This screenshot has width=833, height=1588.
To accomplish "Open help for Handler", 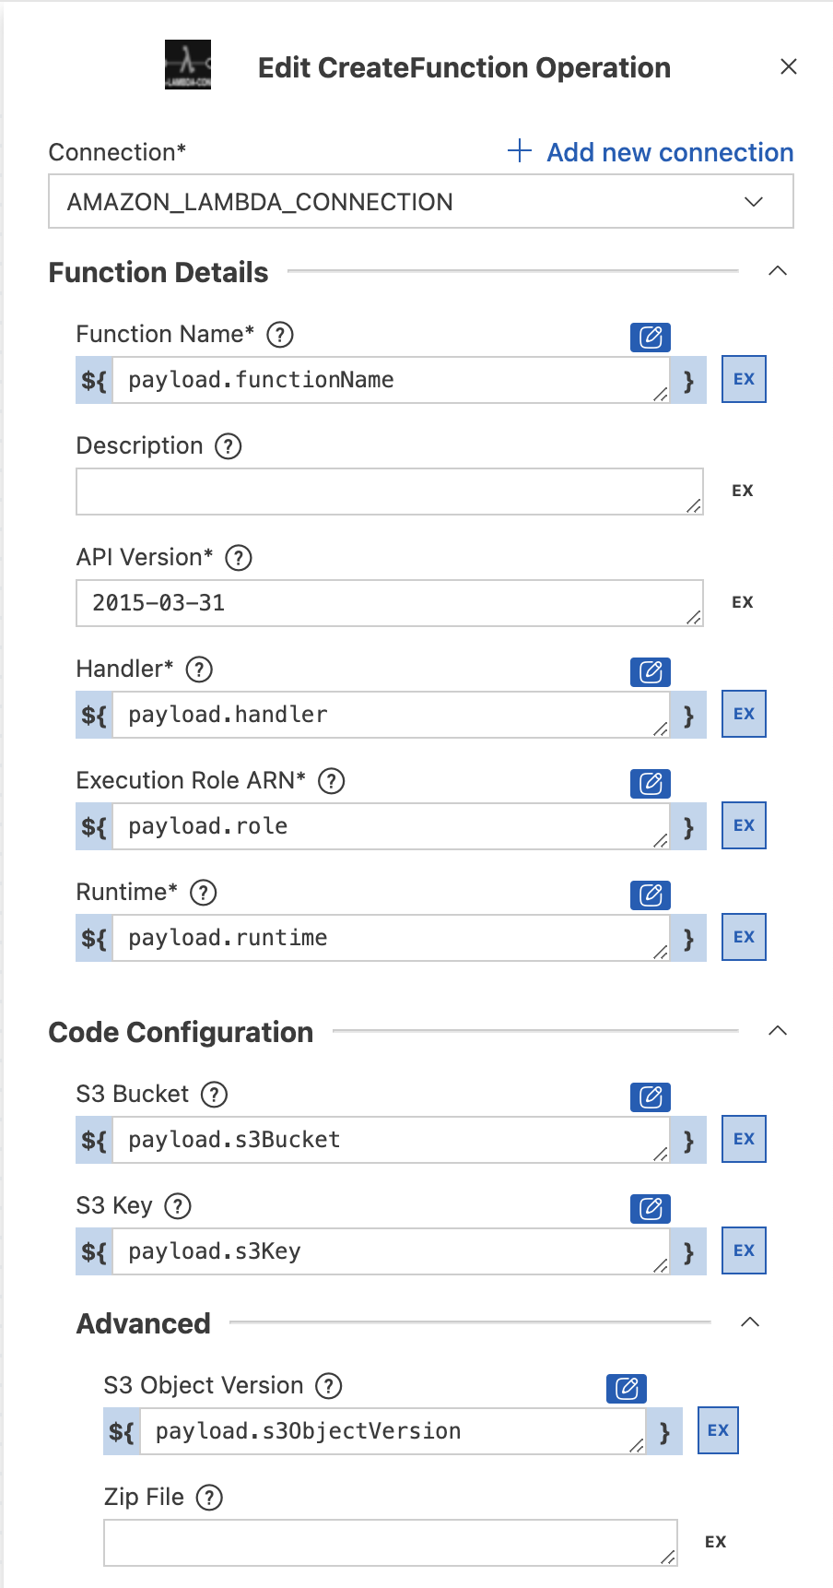I will (x=199, y=670).
